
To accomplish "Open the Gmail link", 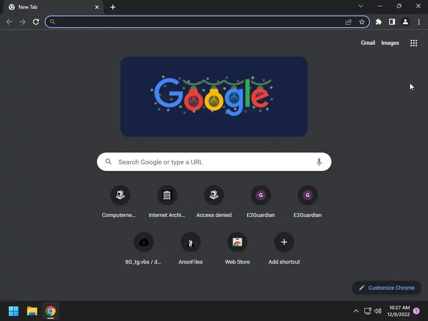I will (368, 43).
